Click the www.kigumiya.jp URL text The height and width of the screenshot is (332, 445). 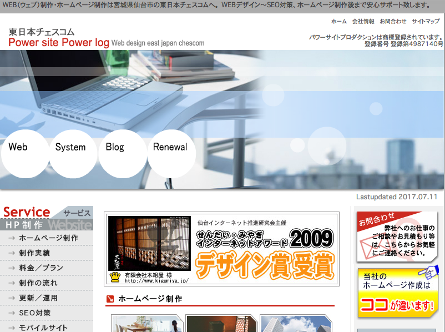tap(156, 281)
